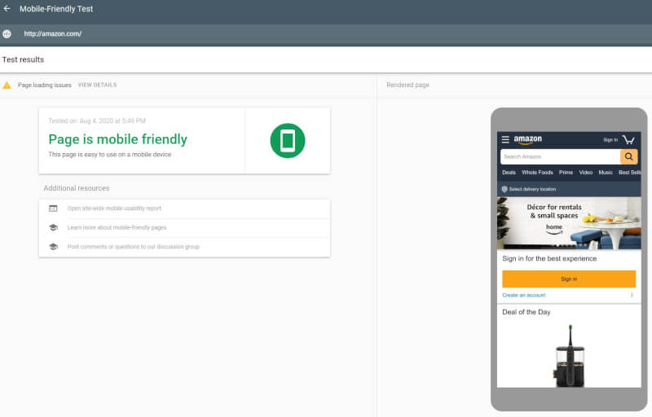
Task: Select the Deals tab in Amazon nav
Action: point(509,173)
